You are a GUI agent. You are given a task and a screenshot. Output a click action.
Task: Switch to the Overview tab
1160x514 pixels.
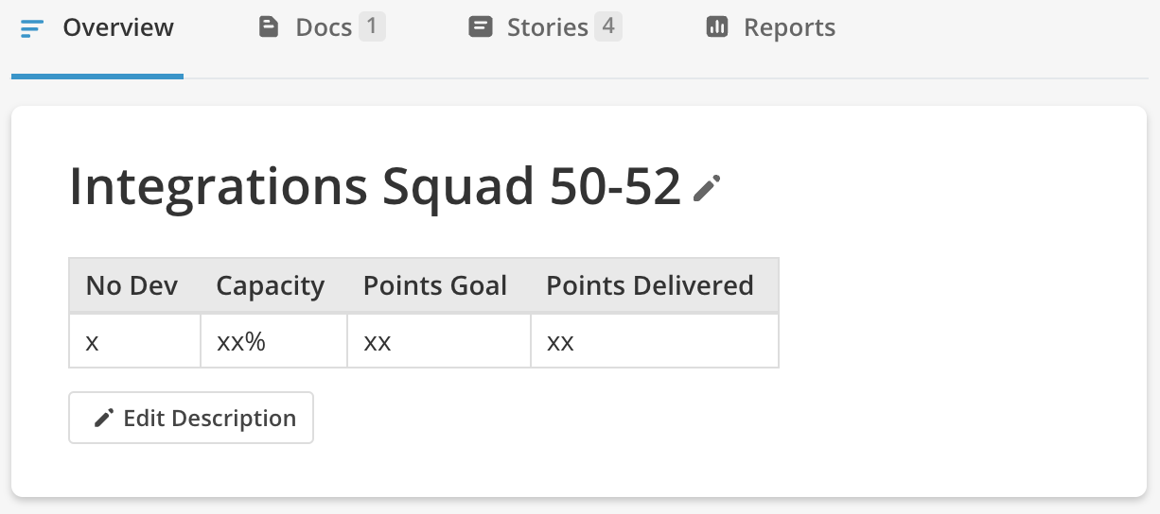click(117, 28)
